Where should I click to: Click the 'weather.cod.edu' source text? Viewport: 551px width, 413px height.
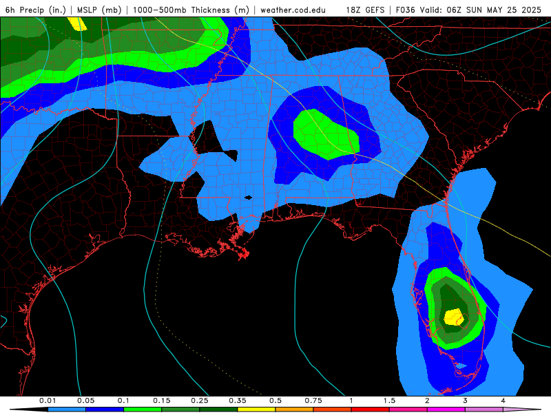pyautogui.click(x=293, y=10)
